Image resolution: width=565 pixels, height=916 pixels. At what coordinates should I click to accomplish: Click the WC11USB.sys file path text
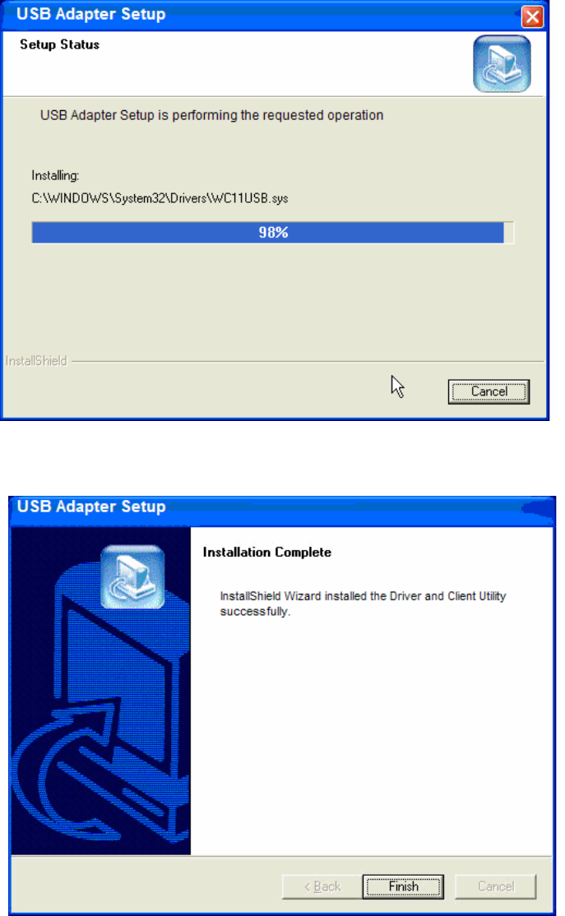click(x=160, y=199)
